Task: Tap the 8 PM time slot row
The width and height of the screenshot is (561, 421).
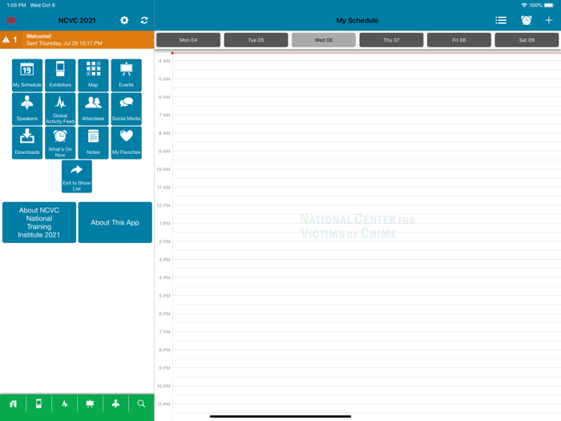Action: [x=357, y=358]
